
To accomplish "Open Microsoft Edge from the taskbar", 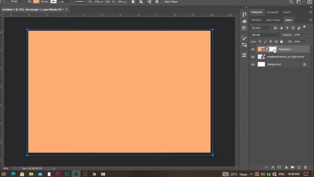I will click(x=13, y=174).
